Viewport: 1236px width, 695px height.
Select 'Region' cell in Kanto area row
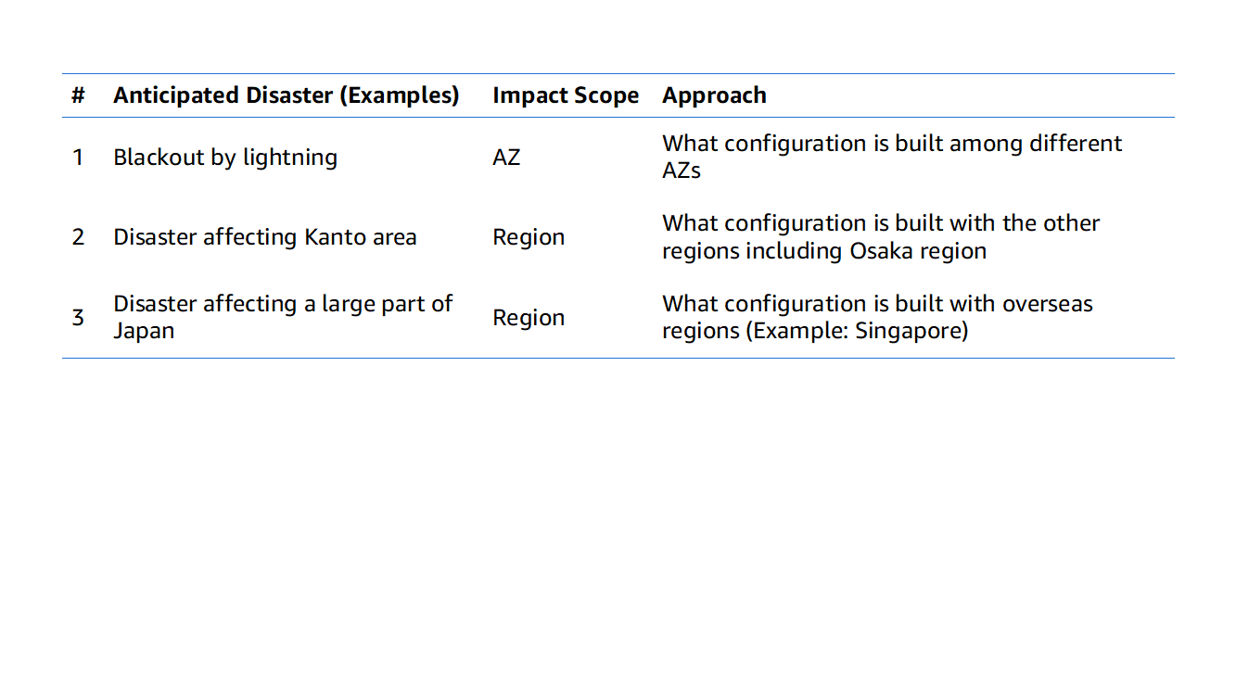(529, 237)
